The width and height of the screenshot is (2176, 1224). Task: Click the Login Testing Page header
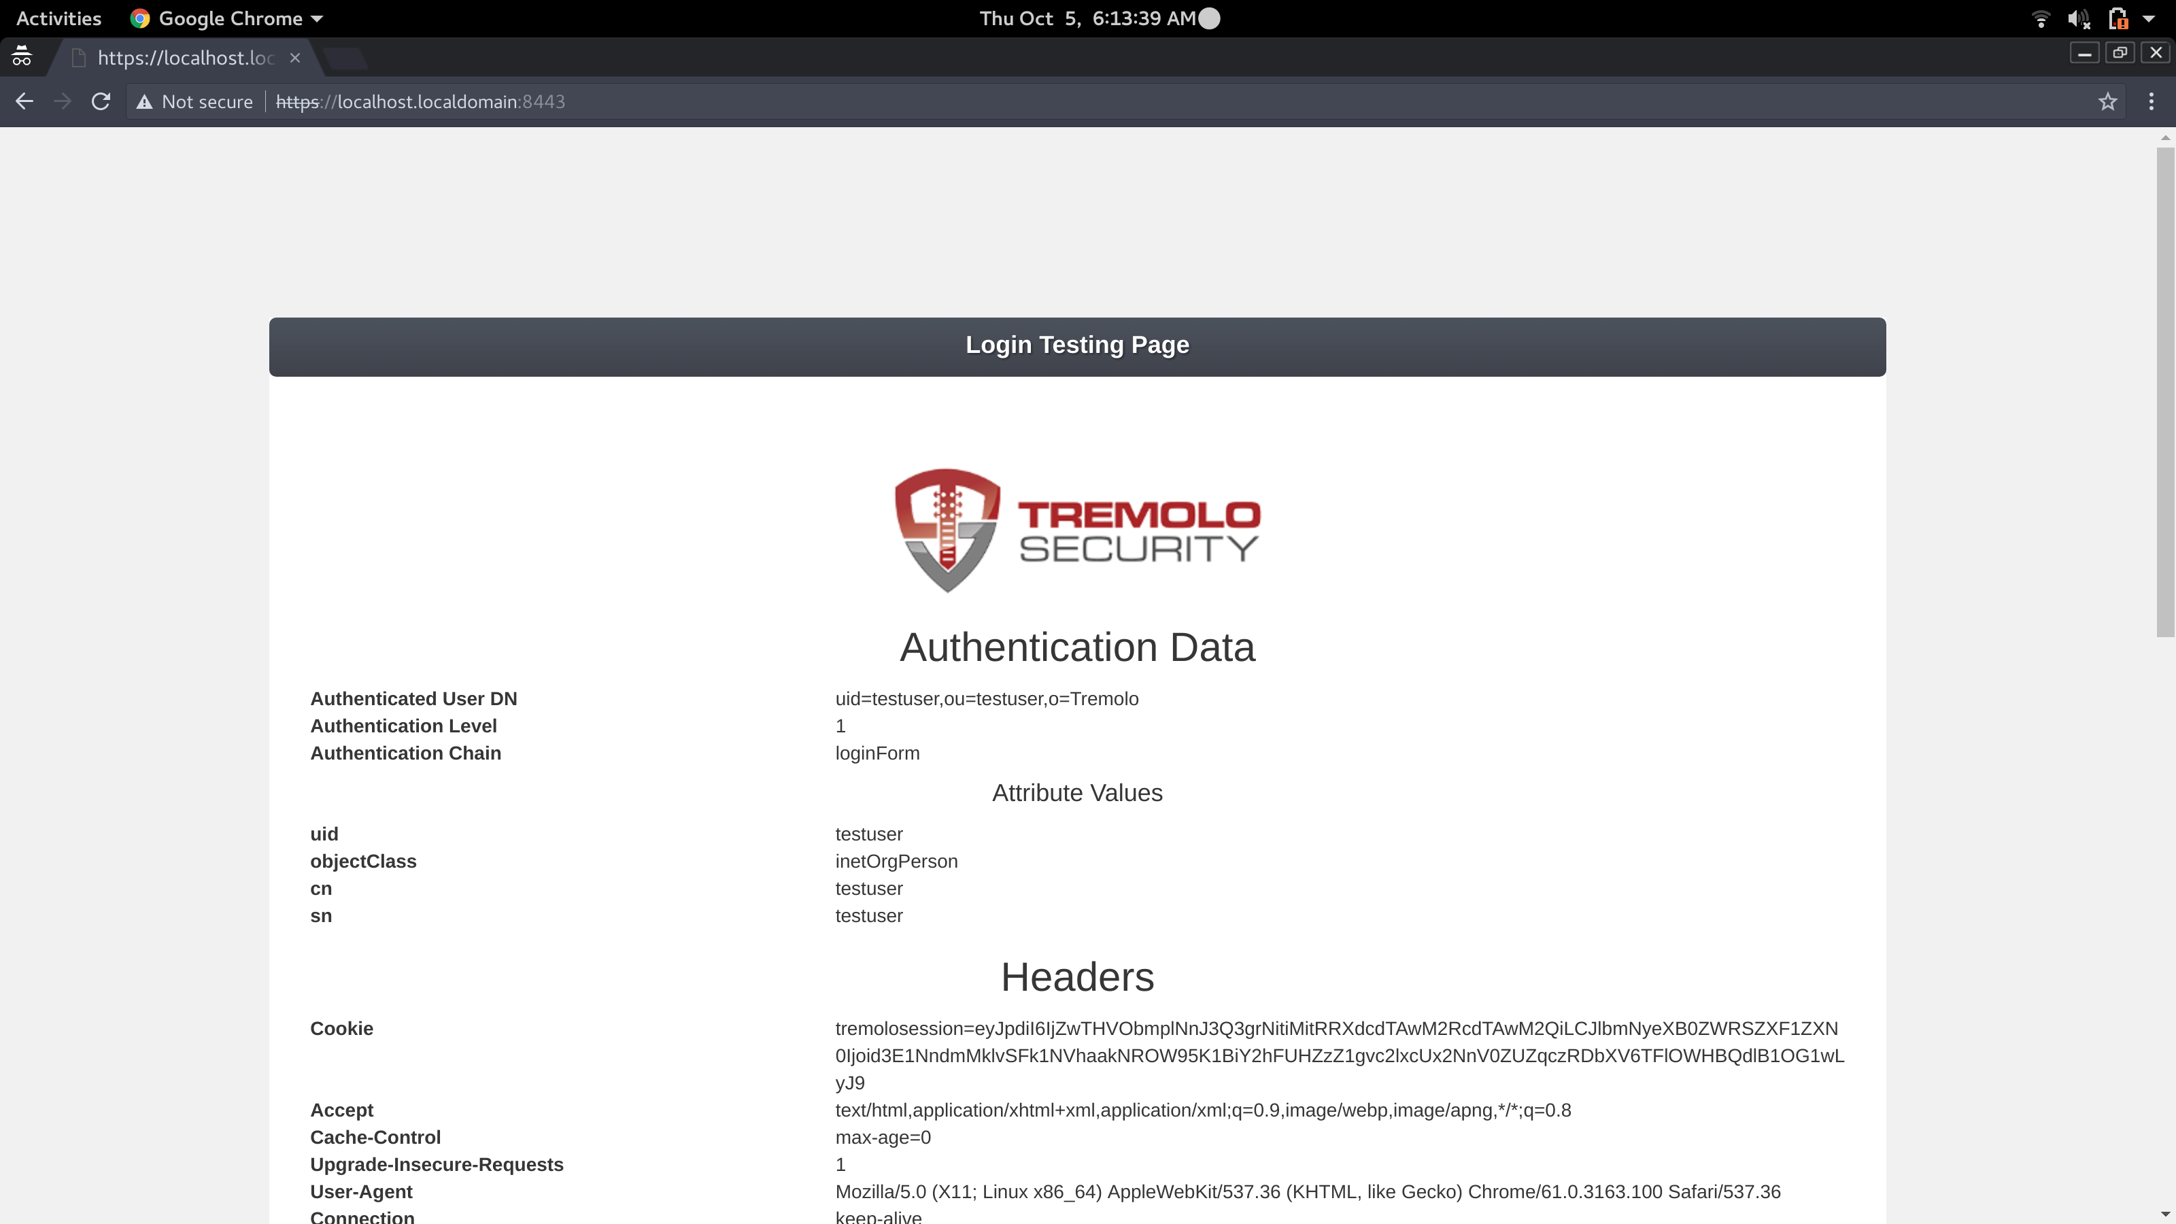coord(1077,345)
